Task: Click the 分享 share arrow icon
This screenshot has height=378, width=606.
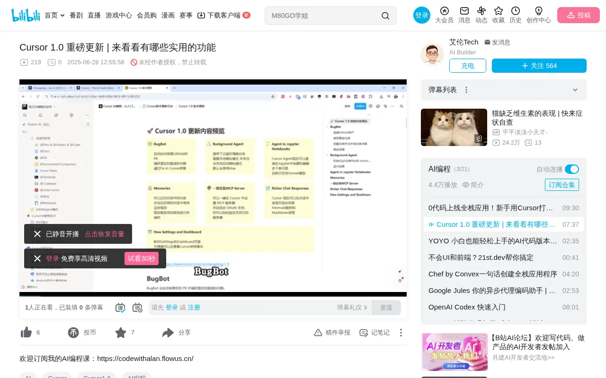Action: 168,333
